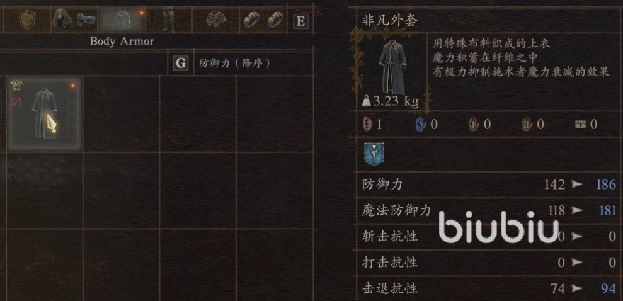Click the storage chest count icon
Screen dimensions: 623x301
pyautogui.click(x=581, y=125)
